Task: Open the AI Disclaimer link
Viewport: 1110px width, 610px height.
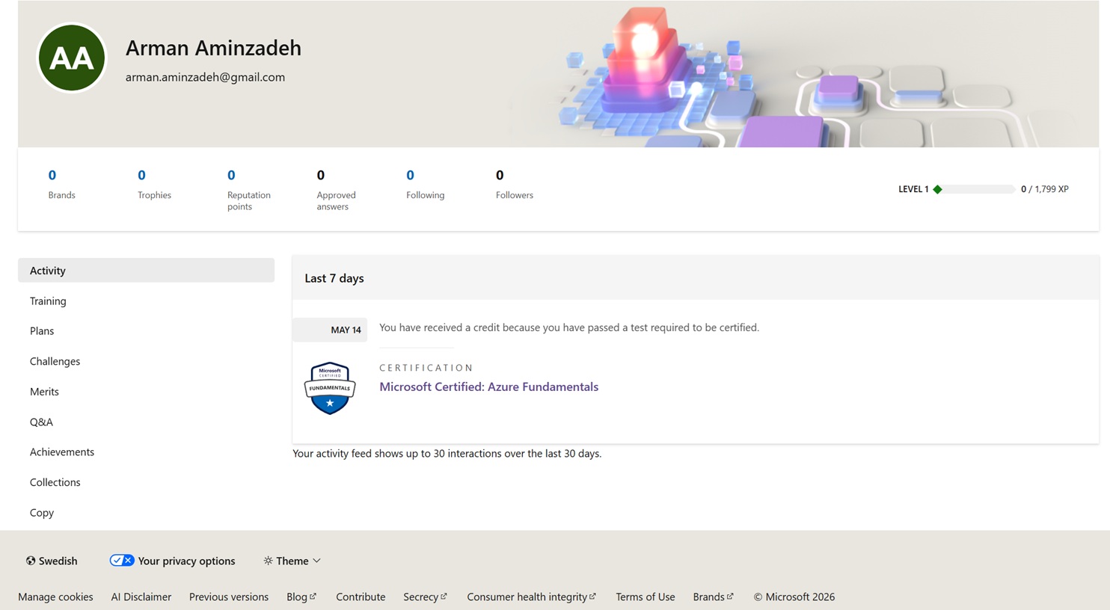Action: [141, 597]
